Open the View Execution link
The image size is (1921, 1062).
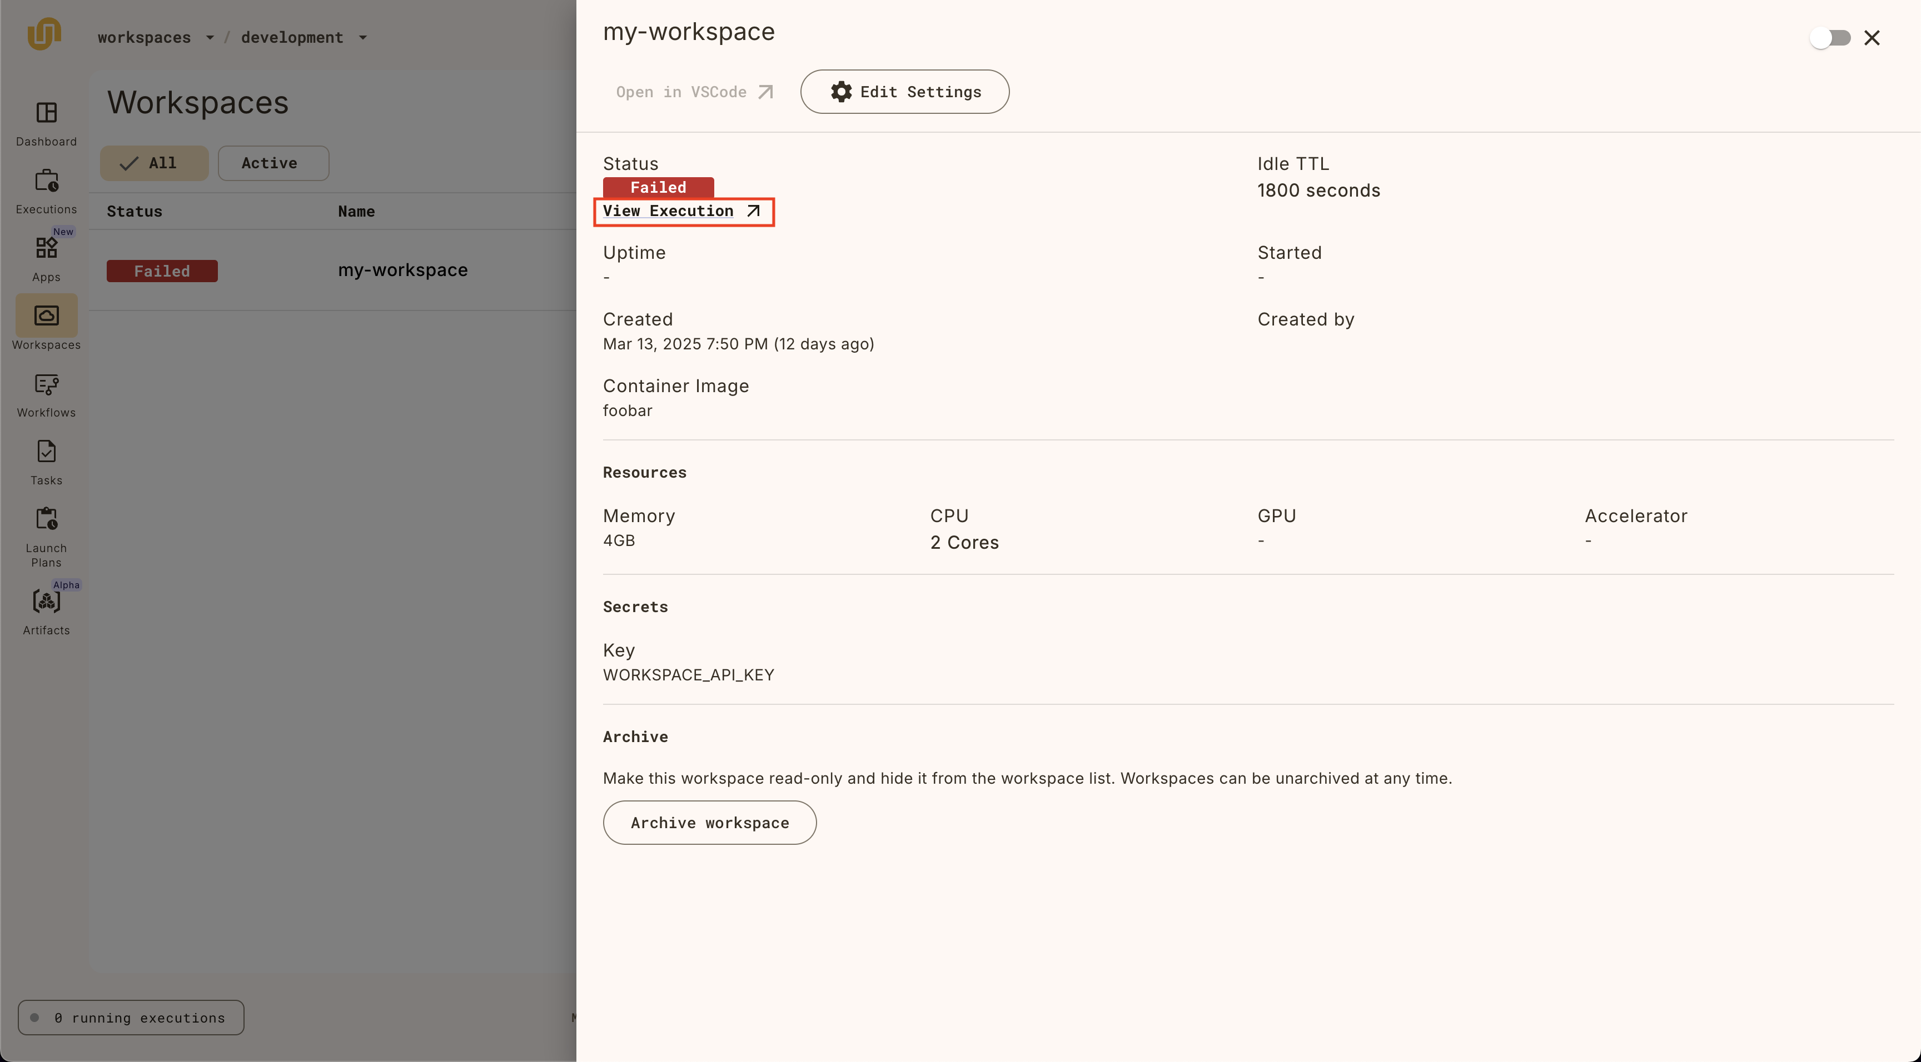(x=683, y=212)
